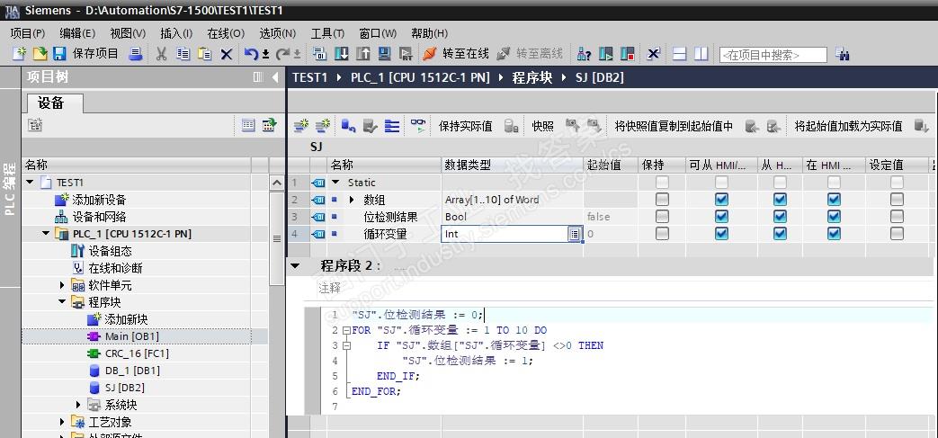Screen dimensions: 938x438
Task: Click the Start CPU icon
Action: coord(606,54)
